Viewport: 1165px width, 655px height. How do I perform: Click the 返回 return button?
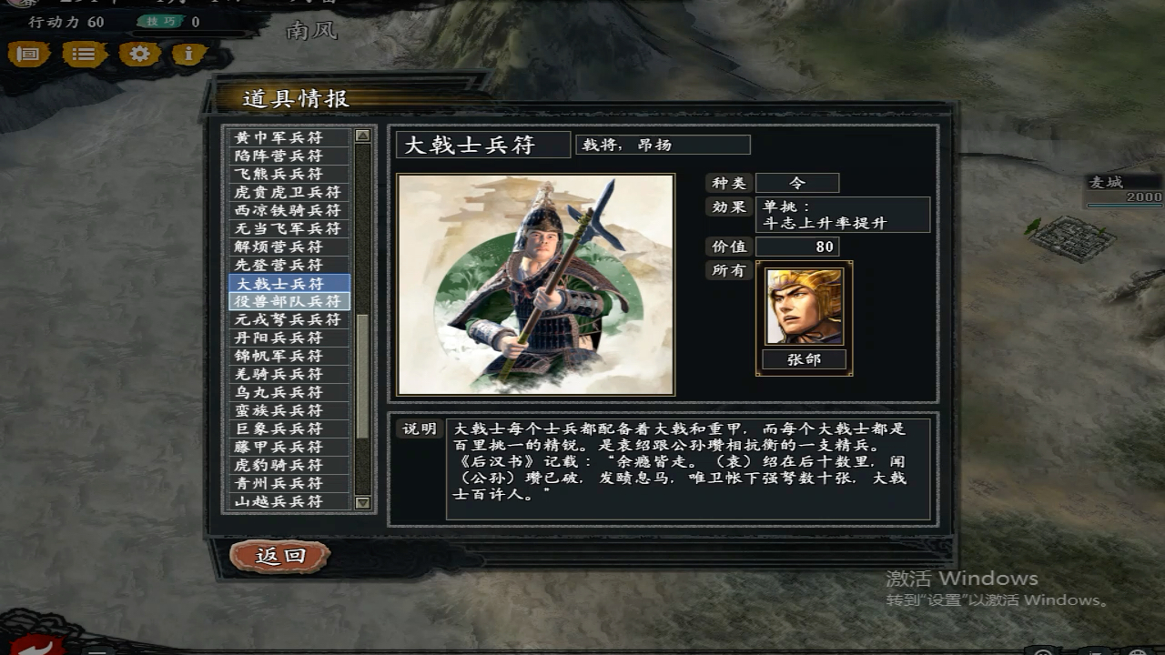coord(280,556)
